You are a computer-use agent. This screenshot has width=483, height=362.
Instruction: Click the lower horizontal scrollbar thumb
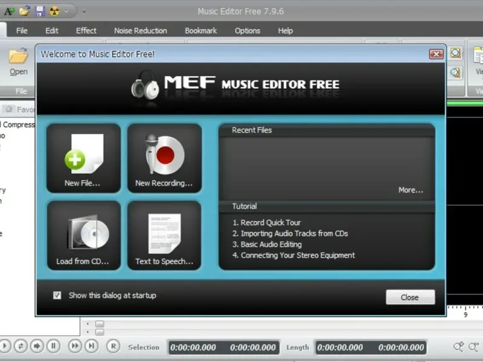100,332
